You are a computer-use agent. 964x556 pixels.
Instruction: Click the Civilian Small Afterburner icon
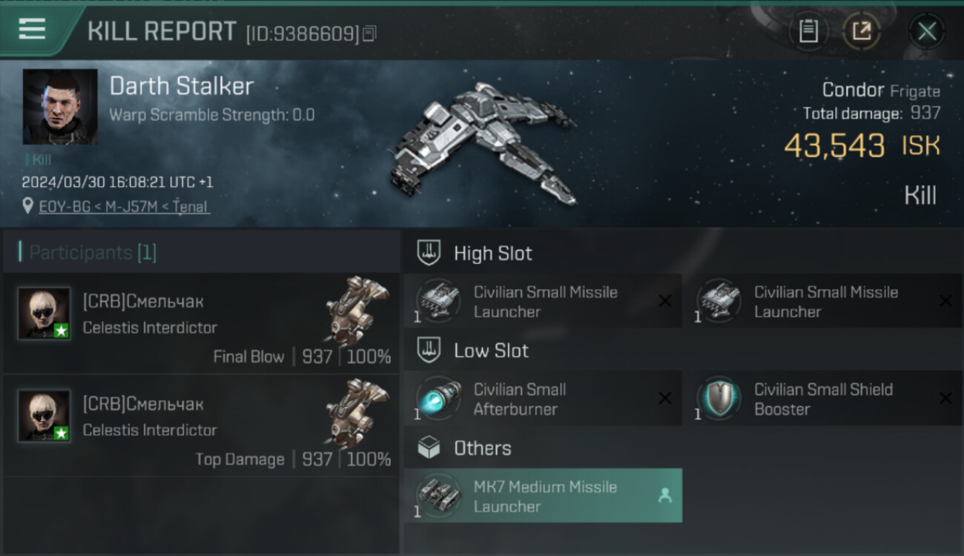click(x=438, y=398)
